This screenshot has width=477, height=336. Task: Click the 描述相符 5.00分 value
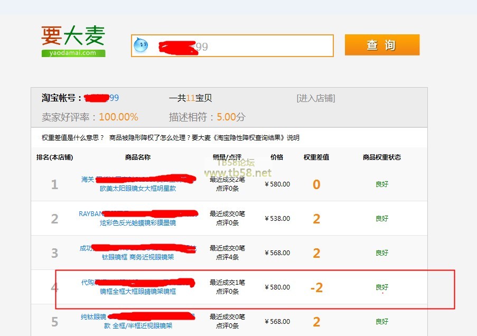(231, 117)
